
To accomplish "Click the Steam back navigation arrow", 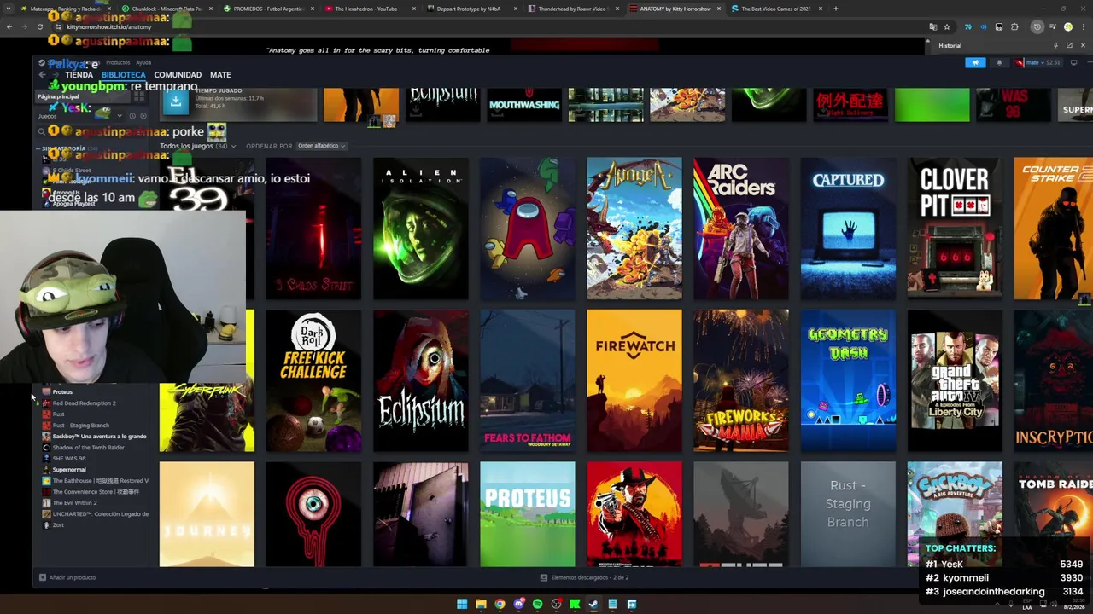I will pyautogui.click(x=42, y=75).
